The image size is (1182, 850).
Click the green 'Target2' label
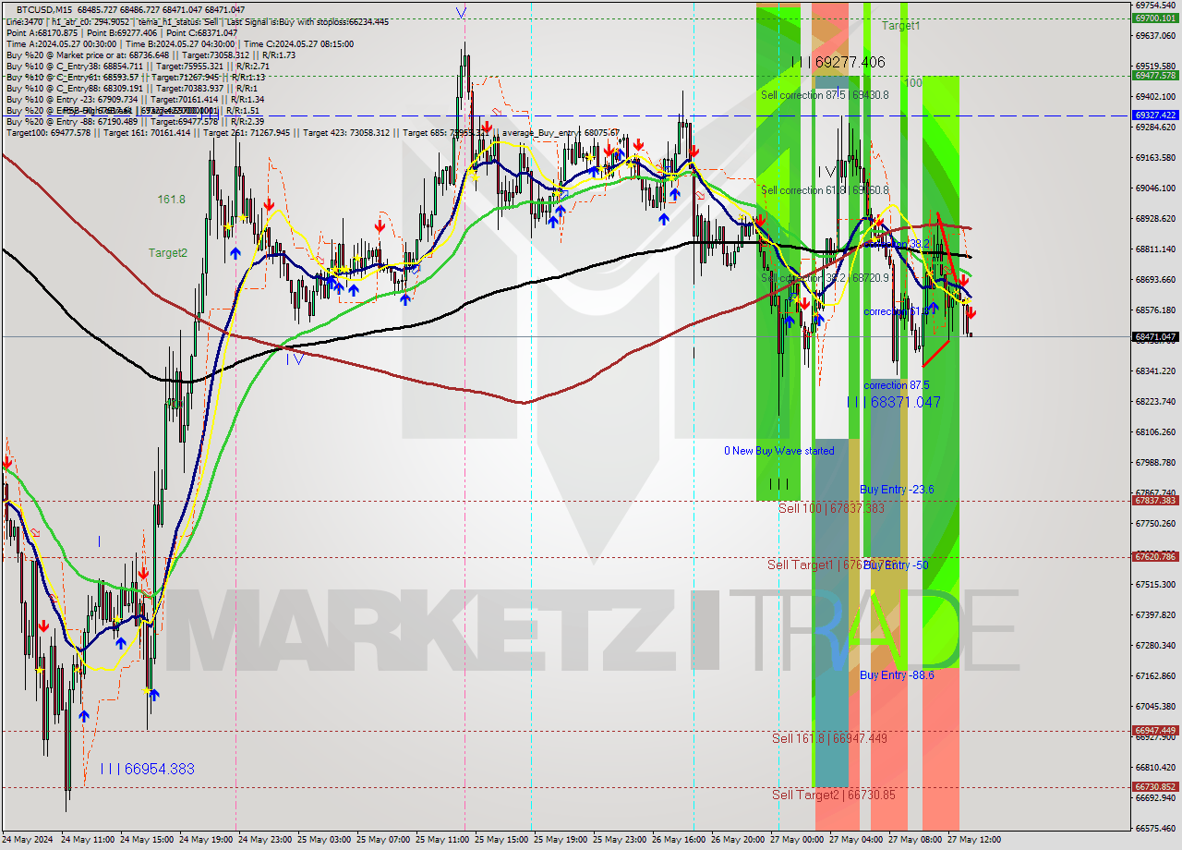[x=168, y=252]
